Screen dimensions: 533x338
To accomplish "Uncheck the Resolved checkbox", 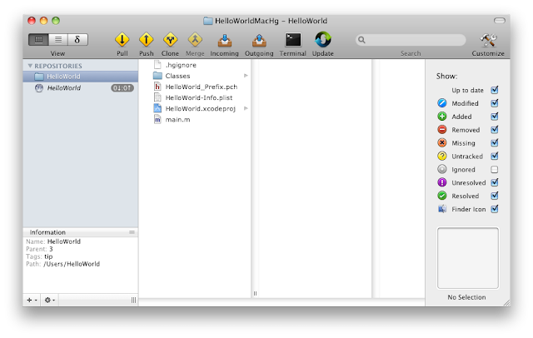I will 495,196.
